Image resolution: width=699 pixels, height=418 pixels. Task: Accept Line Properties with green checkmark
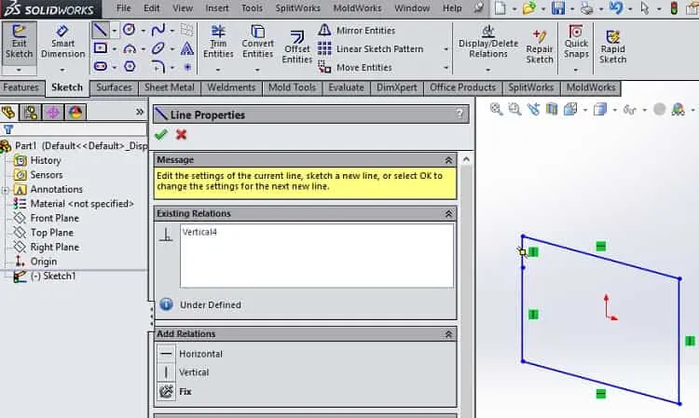click(x=161, y=134)
